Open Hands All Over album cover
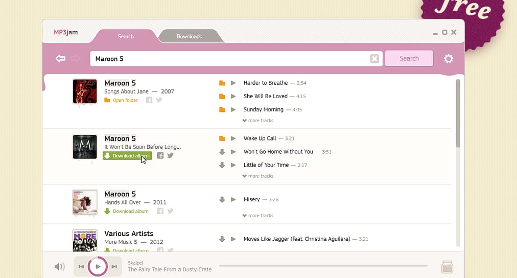 click(x=85, y=202)
